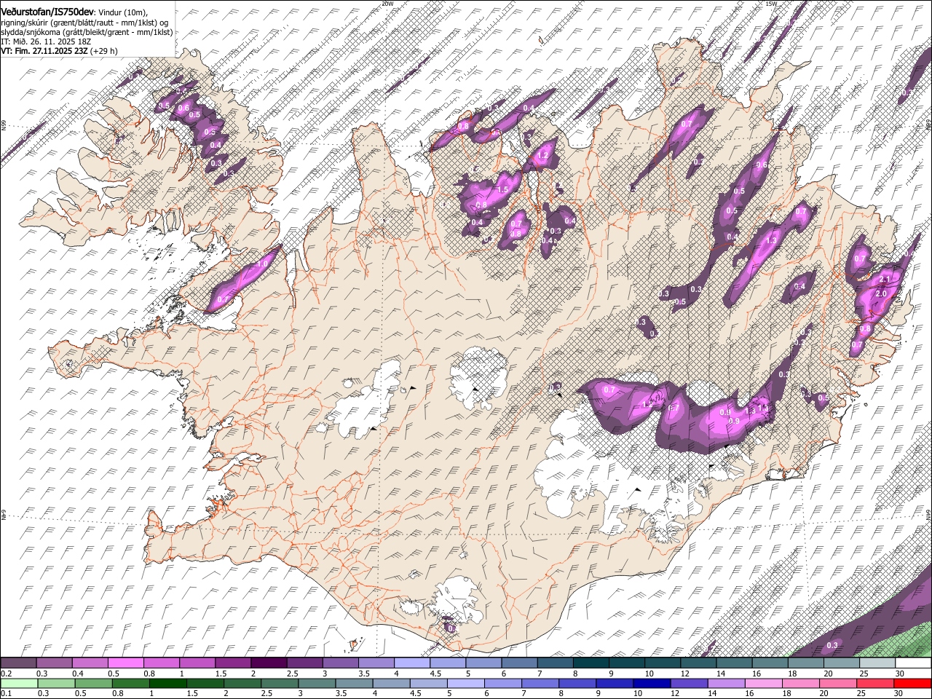Select top-row legend swatch above the 3.5 label
The height and width of the screenshot is (699, 932).
point(376,663)
